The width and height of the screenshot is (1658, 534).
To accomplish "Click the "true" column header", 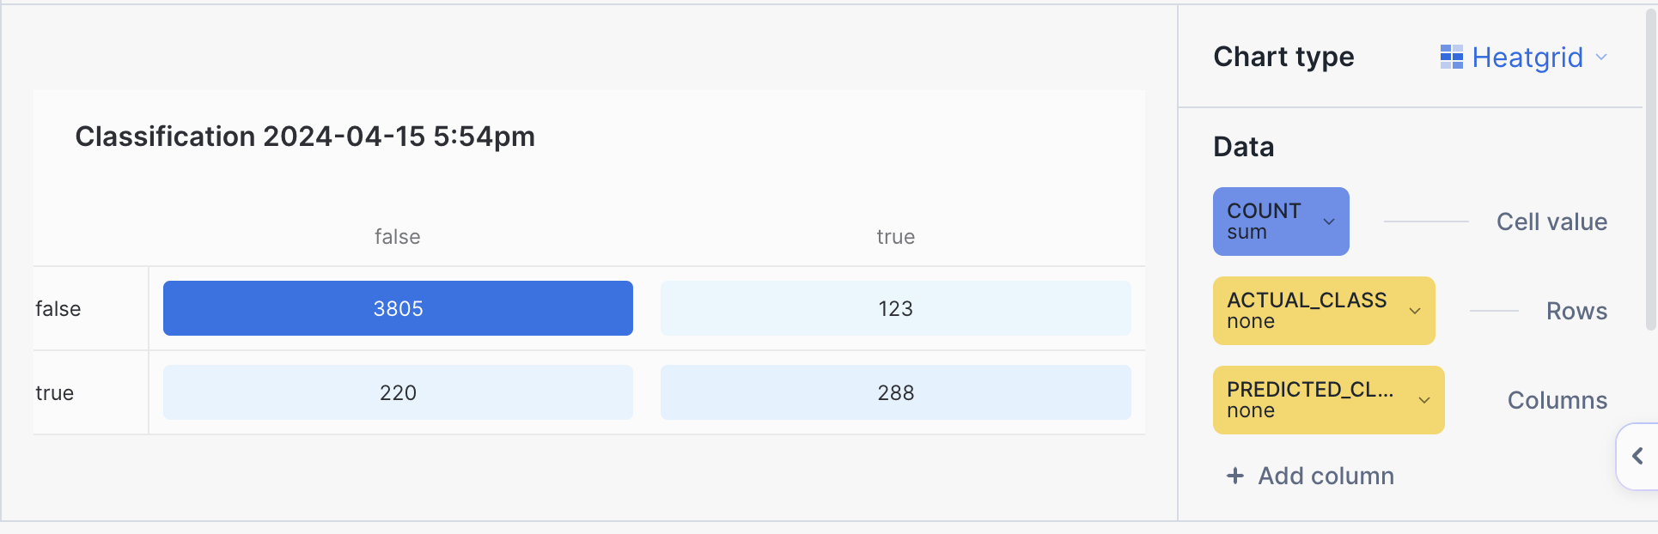I will 895,237.
